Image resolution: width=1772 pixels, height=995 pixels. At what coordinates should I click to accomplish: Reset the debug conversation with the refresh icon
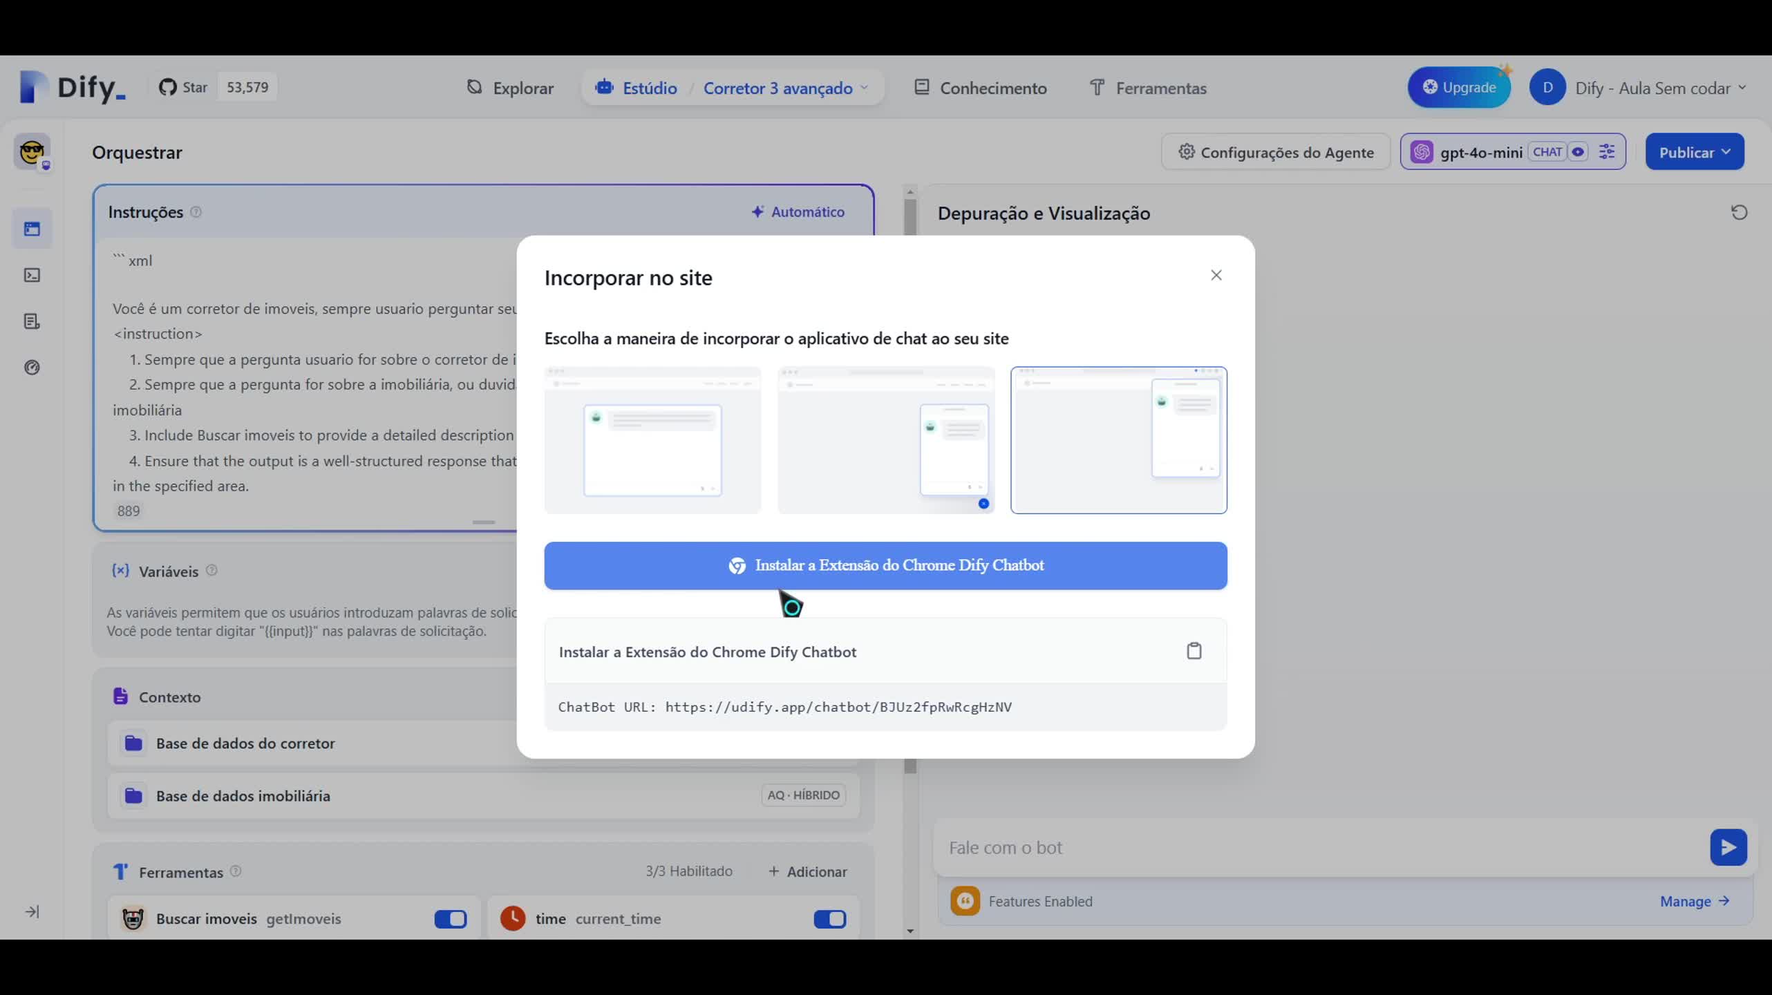point(1739,212)
